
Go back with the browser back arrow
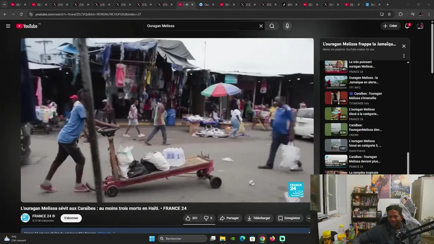(x=5, y=14)
